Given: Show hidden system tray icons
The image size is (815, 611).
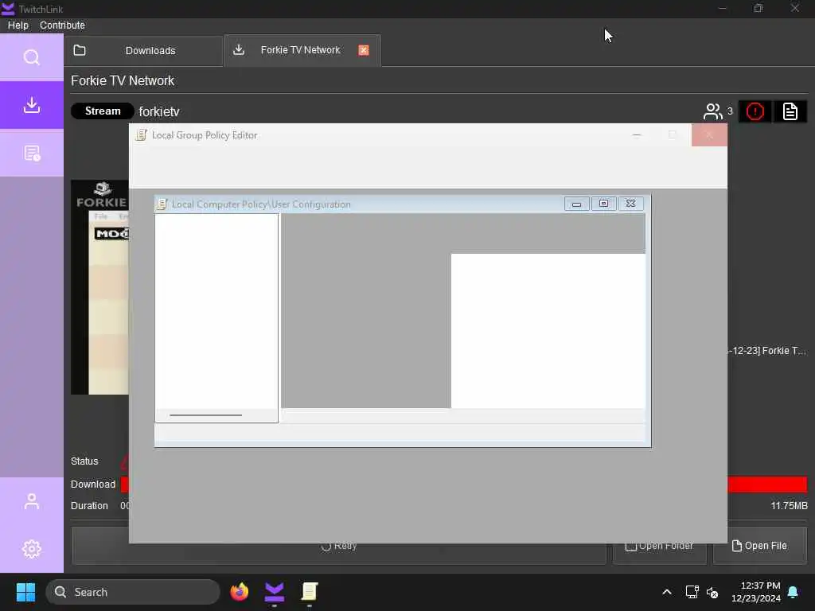Looking at the screenshot, I should point(667,592).
